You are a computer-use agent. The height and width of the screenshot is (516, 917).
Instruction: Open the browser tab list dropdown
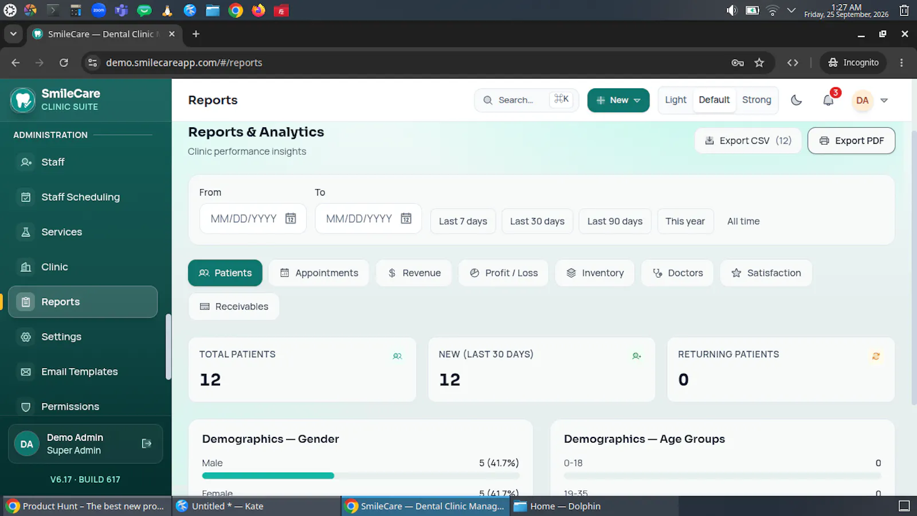[13, 34]
